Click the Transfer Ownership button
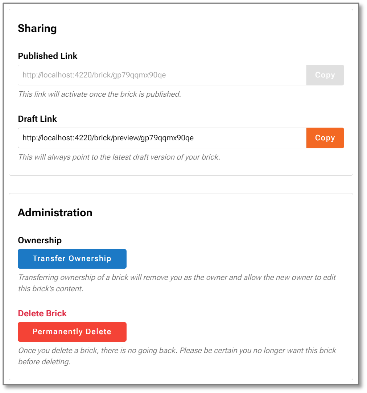 pyautogui.click(x=72, y=258)
